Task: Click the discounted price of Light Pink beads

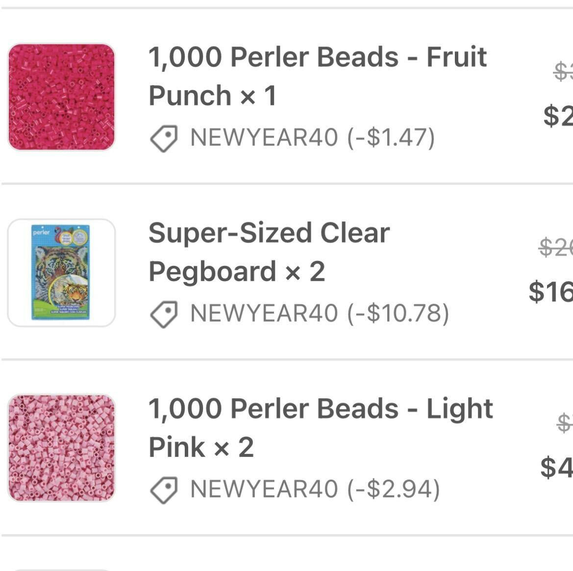Action: click(x=557, y=467)
